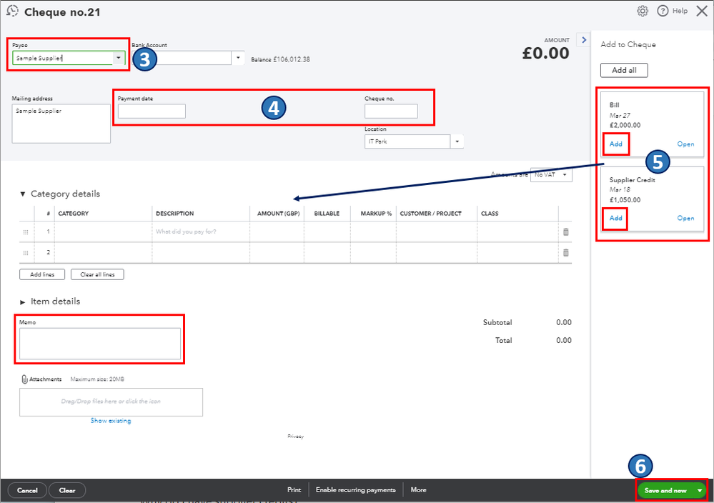Click the Balance £106,012.38 text

280,59
